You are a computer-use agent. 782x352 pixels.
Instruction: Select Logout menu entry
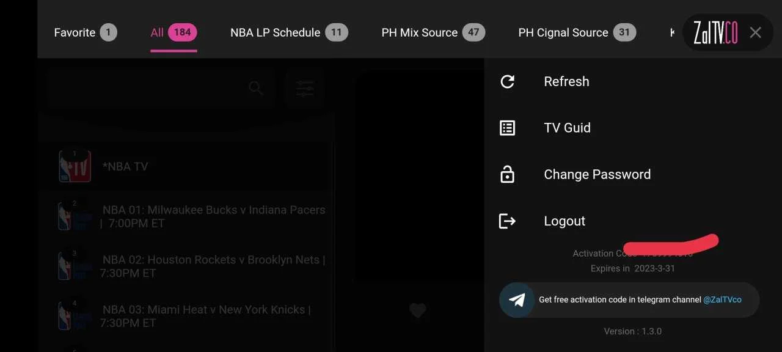pos(633,221)
